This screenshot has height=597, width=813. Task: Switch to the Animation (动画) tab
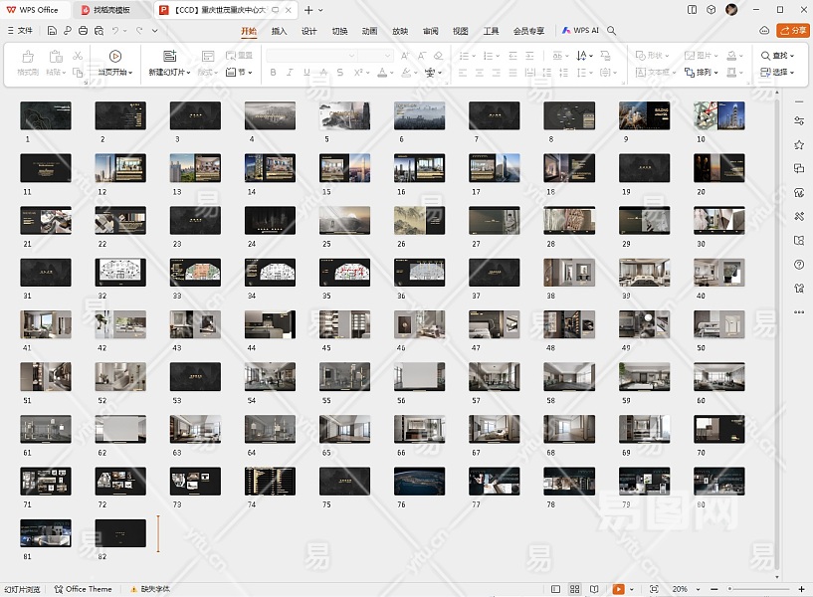point(369,31)
